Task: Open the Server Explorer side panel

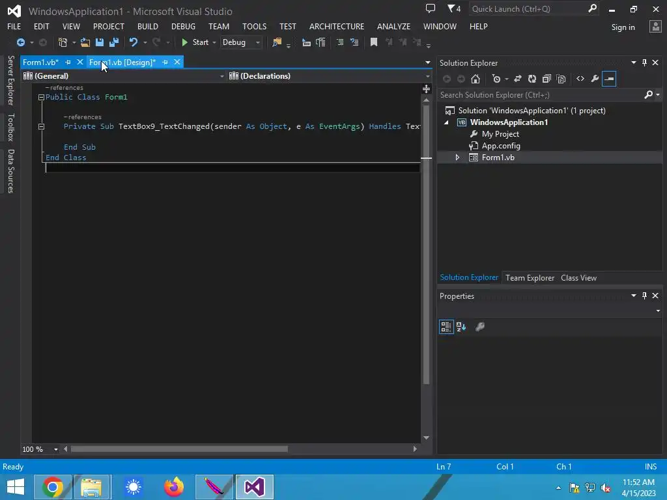Action: [10, 80]
